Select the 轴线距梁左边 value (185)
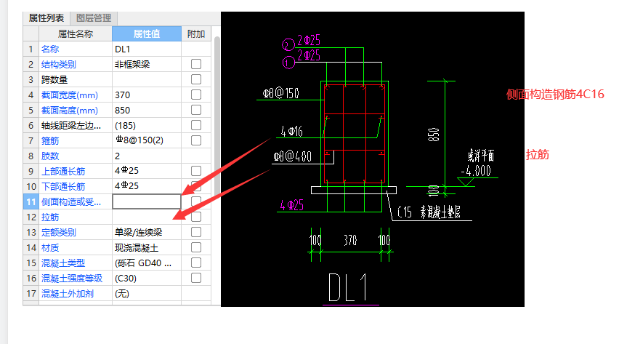The width and height of the screenshot is (619, 344). [x=125, y=126]
